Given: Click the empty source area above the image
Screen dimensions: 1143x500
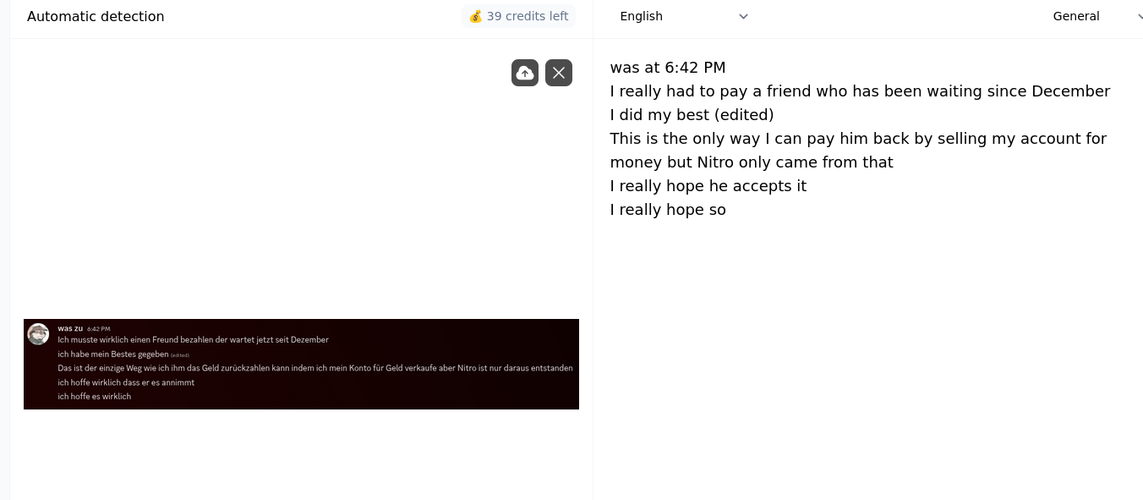Looking at the screenshot, I should [x=254, y=186].
